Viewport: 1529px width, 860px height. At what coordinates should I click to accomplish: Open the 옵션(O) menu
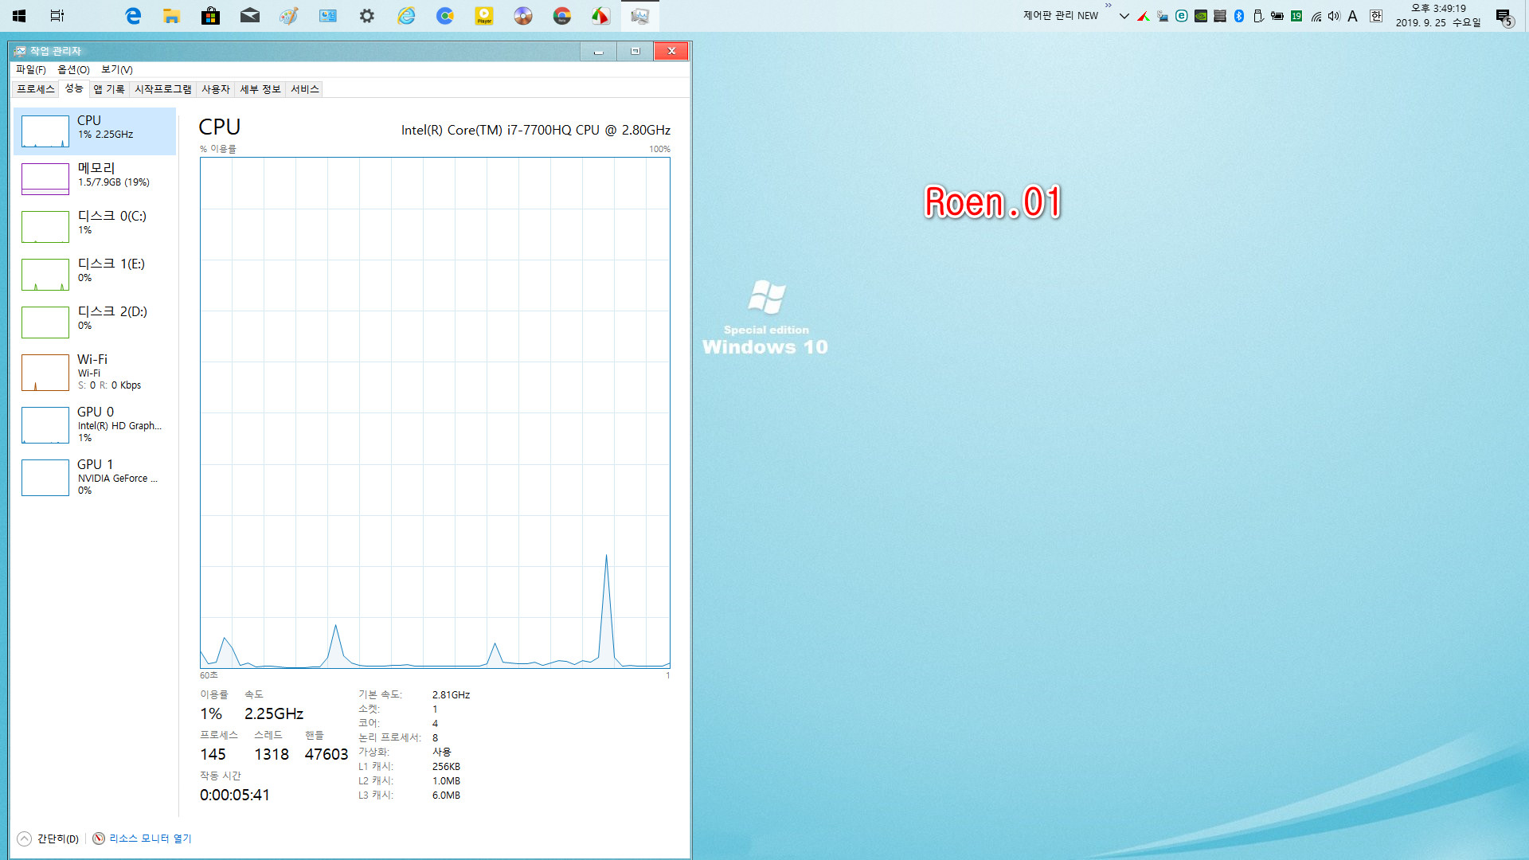coord(73,70)
